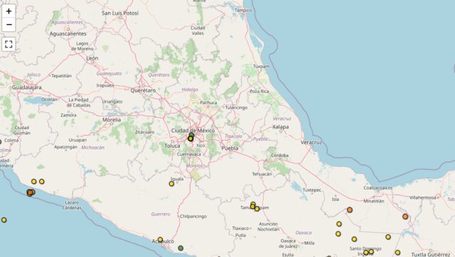
Task: Click the Guadalajara city label
Action: 27,87
